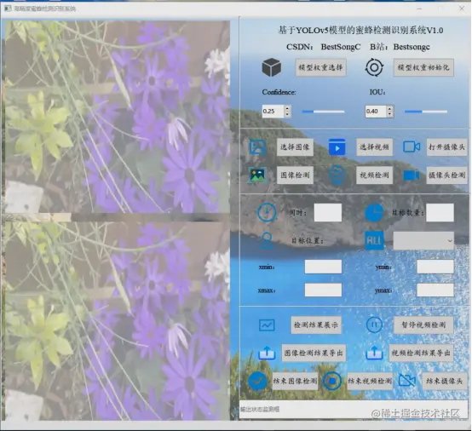This screenshot has width=472, height=431.
Task: Open the target selection dropdown next to ALL
Action: [423, 241]
